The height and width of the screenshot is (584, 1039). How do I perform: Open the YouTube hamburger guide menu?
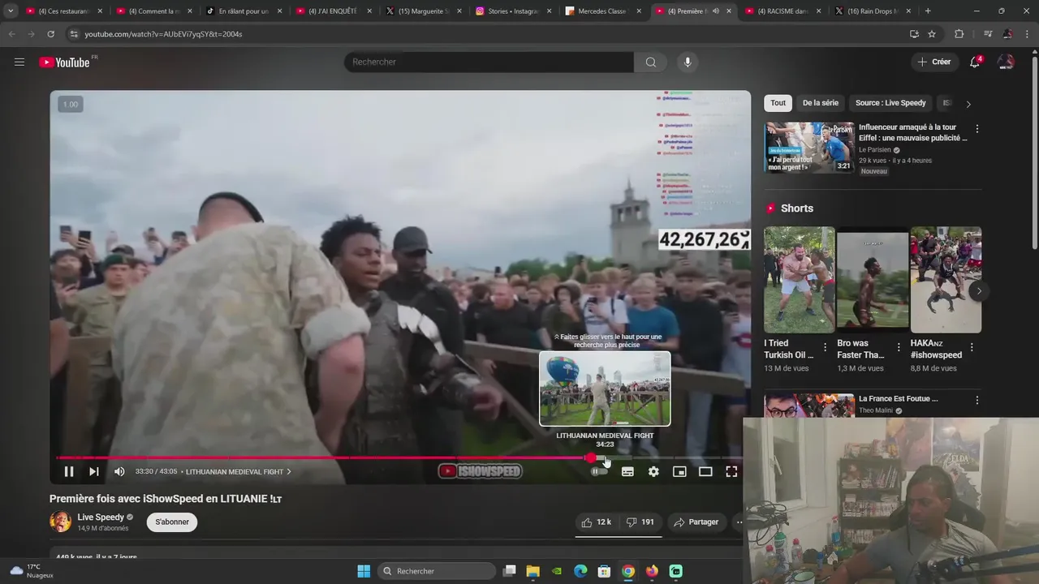[x=19, y=62]
